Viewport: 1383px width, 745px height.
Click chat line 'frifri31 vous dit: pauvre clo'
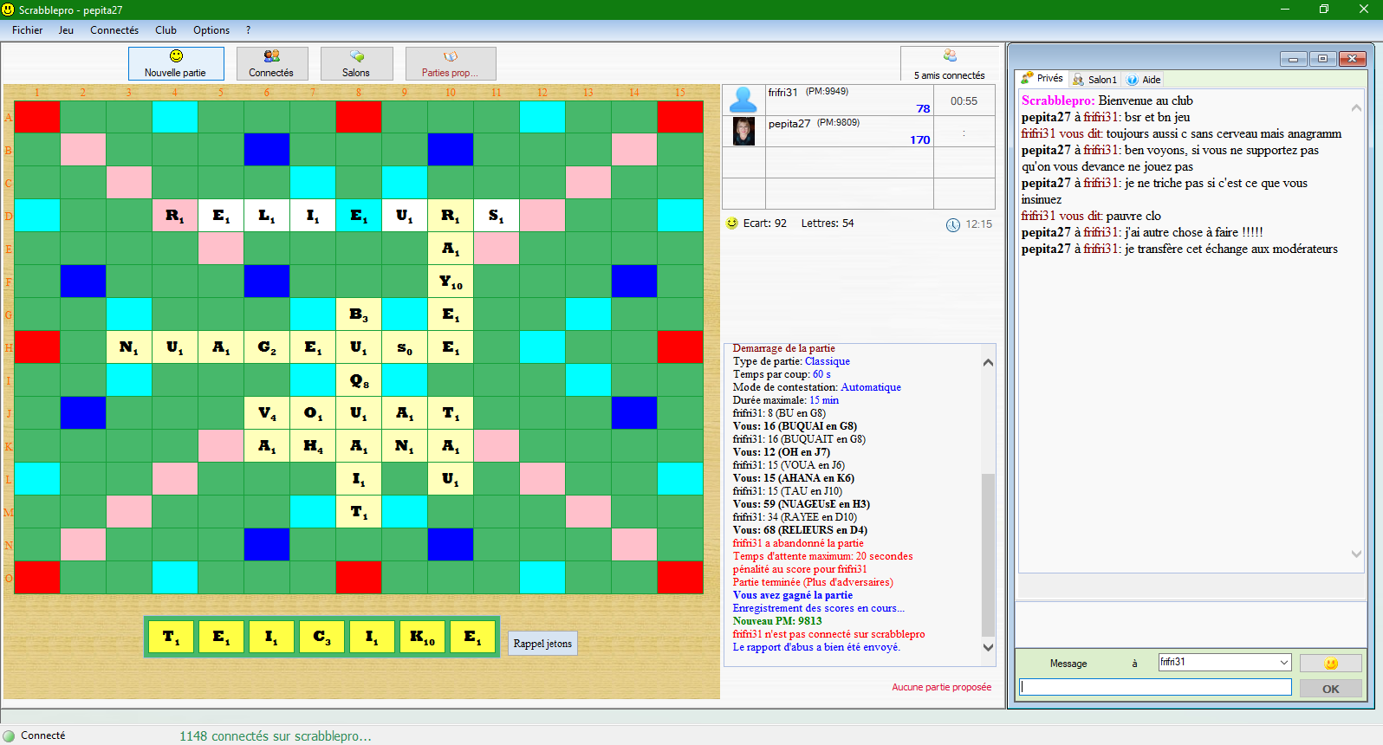click(x=1091, y=216)
